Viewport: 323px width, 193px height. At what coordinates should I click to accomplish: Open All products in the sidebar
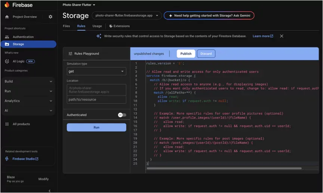21,124
